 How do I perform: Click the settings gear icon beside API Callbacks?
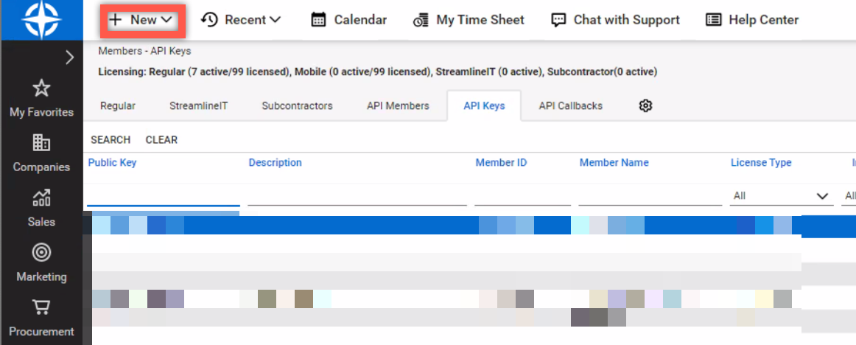(645, 106)
